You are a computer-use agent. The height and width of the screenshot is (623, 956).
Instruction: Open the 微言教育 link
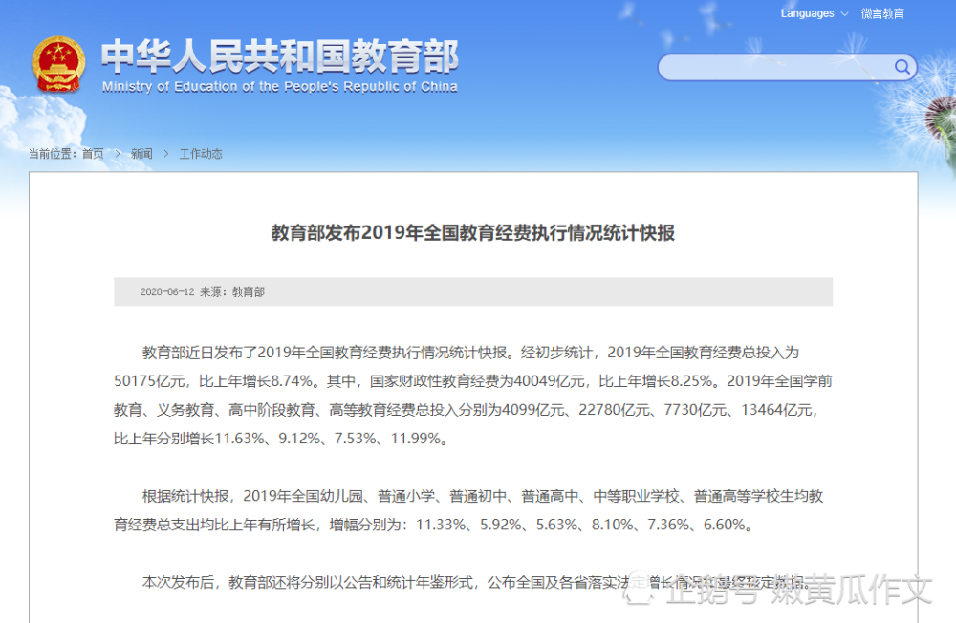[x=882, y=13]
